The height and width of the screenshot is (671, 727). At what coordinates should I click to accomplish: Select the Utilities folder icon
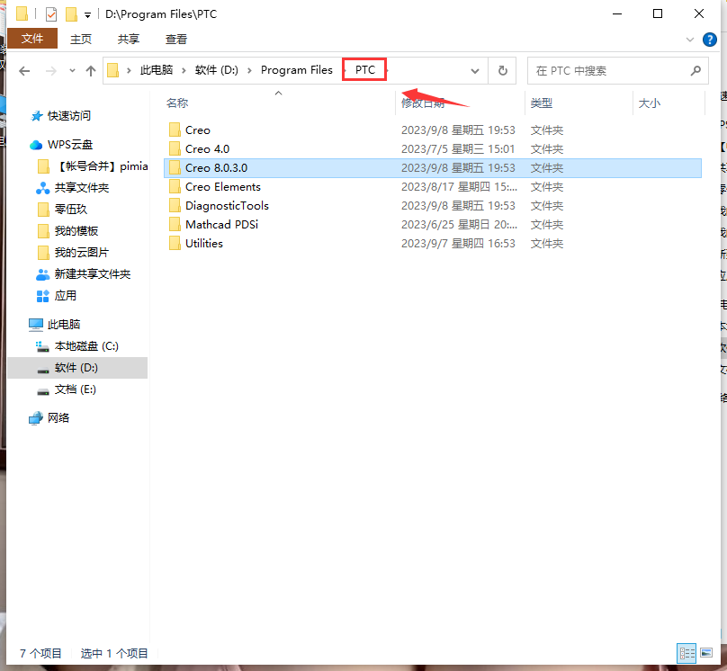point(175,243)
